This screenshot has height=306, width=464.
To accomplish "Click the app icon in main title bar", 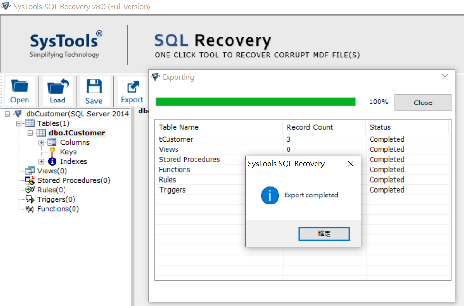I will (x=6, y=6).
